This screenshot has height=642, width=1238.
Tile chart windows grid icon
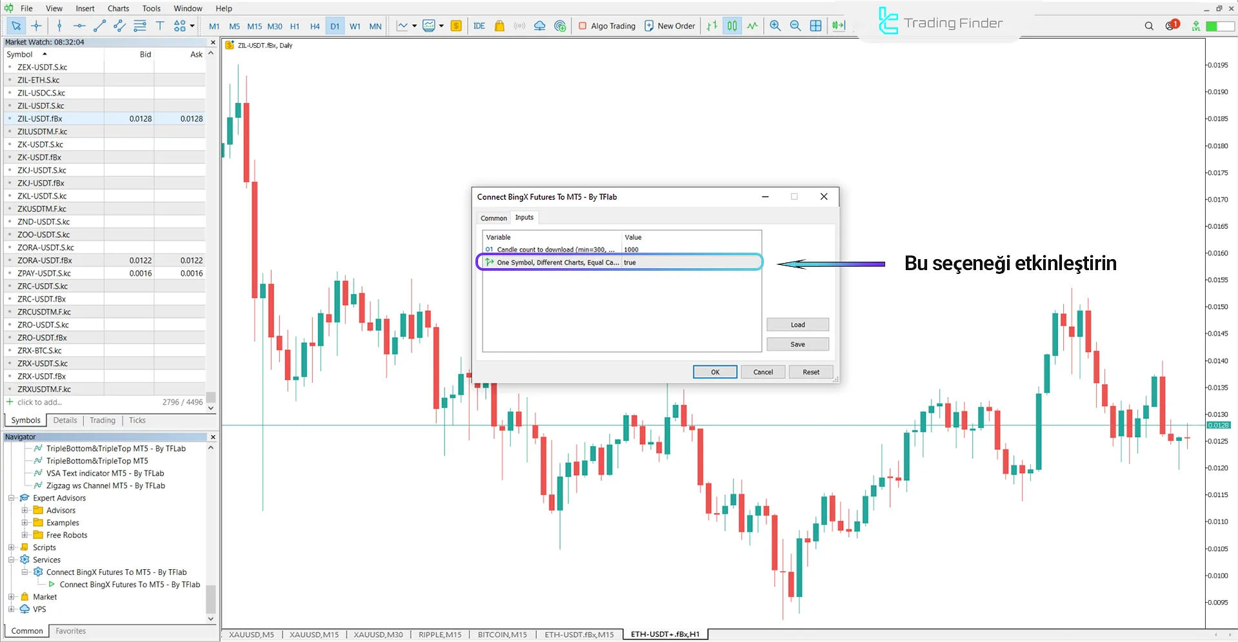[816, 26]
